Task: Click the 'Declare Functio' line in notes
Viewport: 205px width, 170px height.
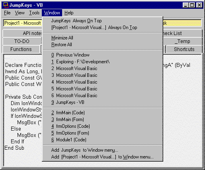Action: tap(23, 65)
